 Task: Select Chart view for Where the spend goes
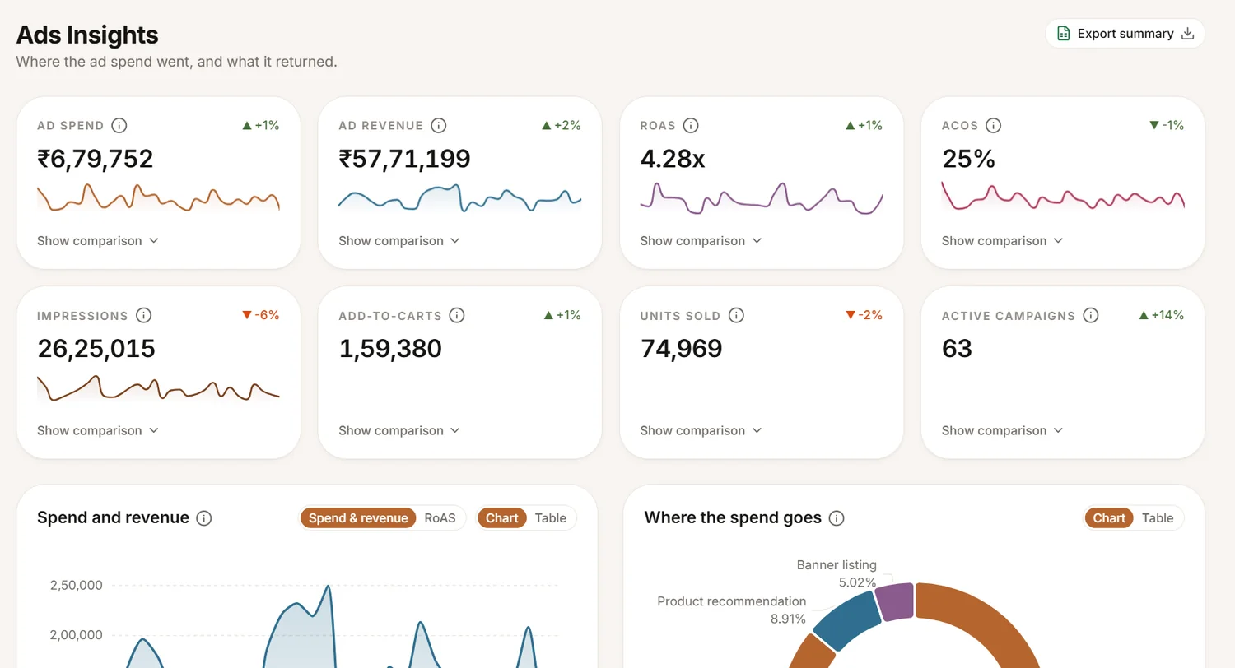click(1109, 518)
